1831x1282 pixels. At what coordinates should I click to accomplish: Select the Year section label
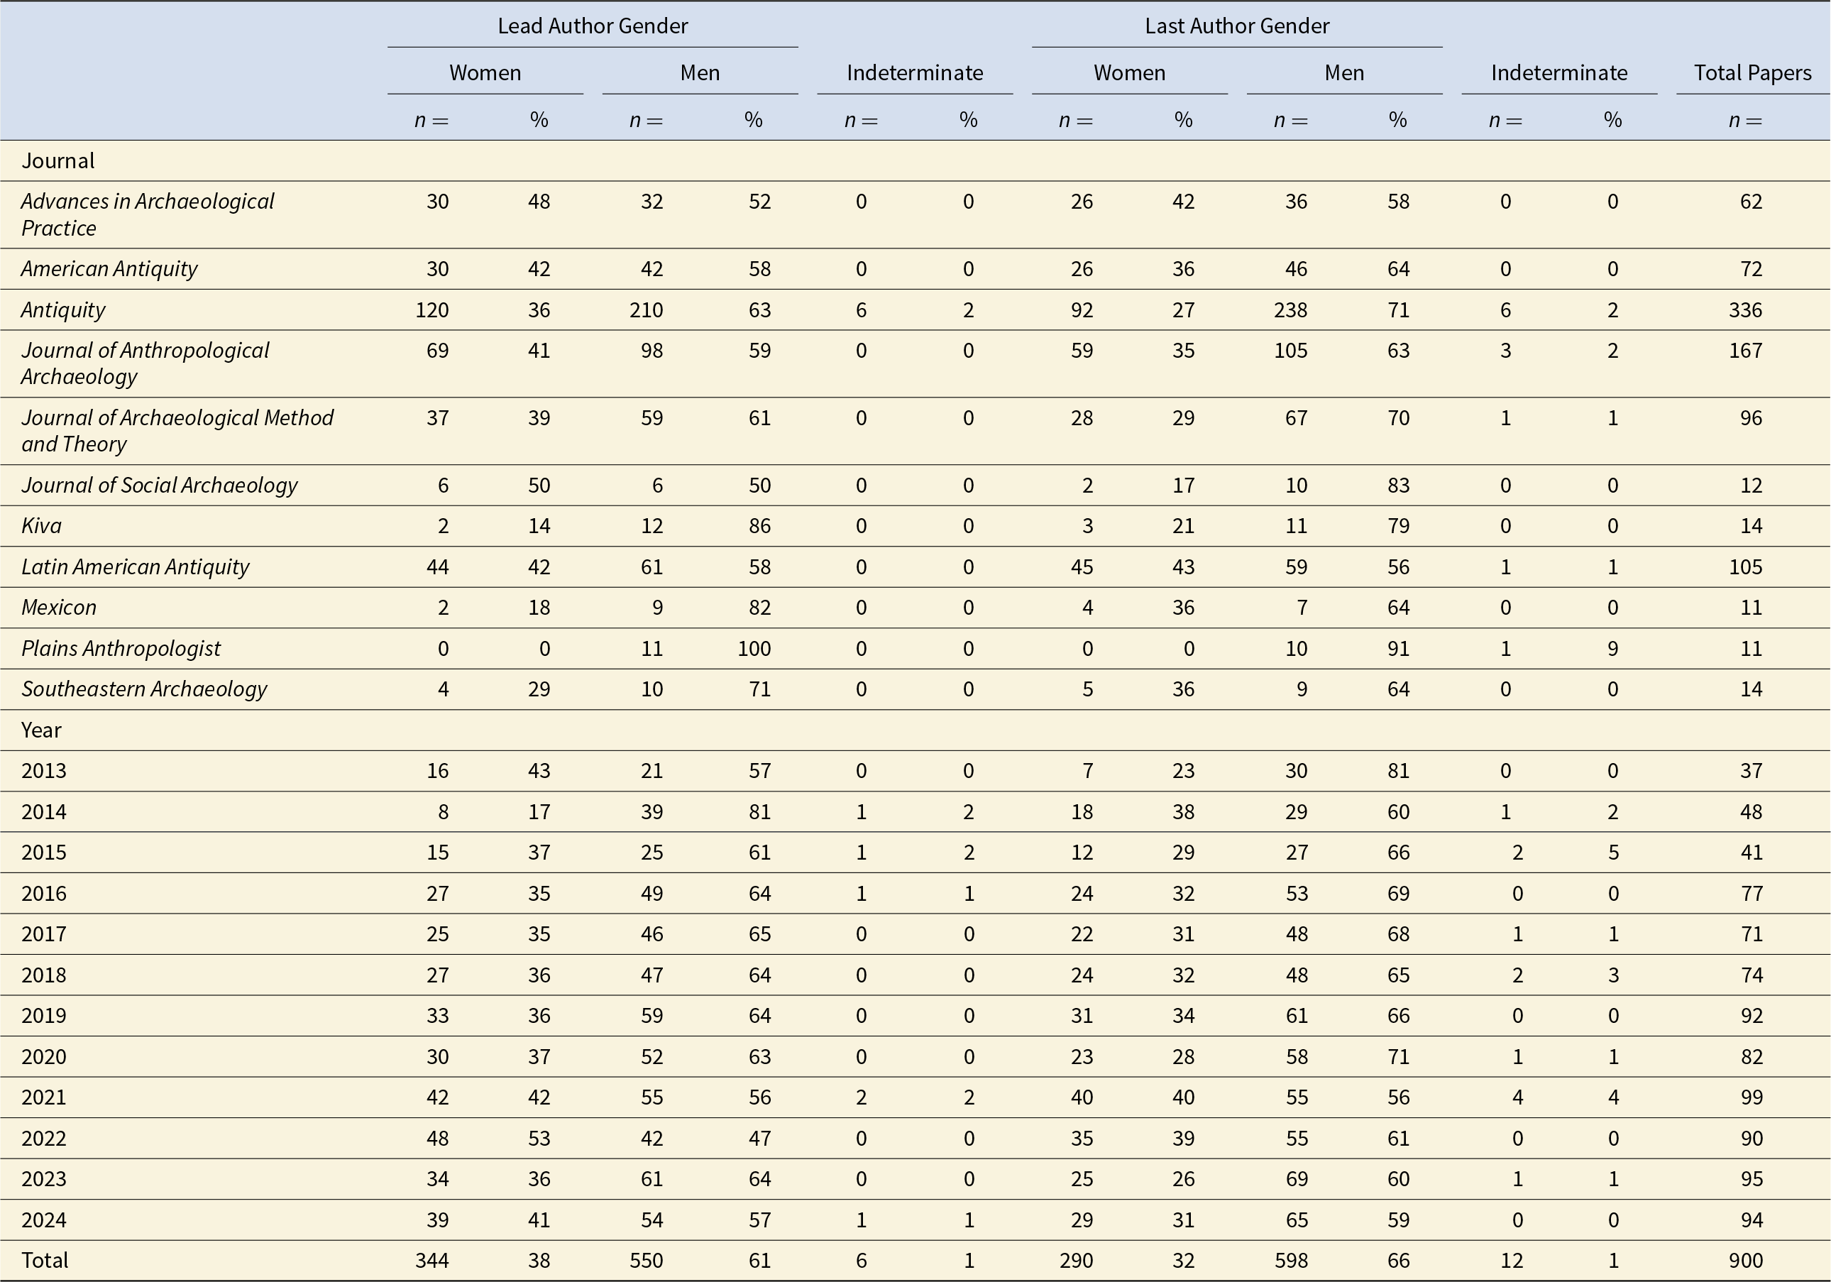tap(41, 730)
